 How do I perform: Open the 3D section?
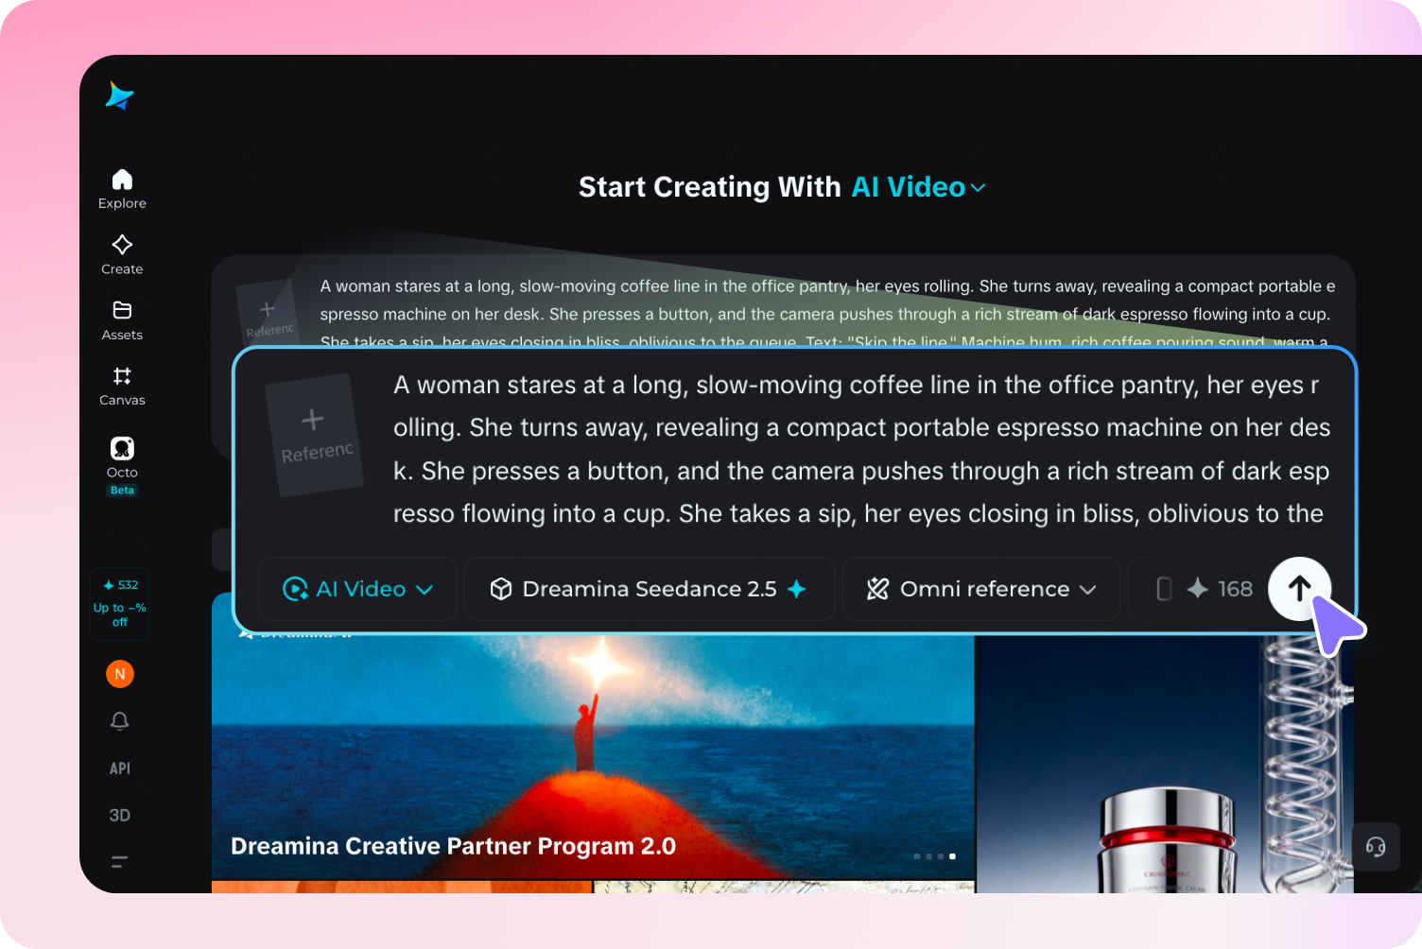pyautogui.click(x=120, y=815)
